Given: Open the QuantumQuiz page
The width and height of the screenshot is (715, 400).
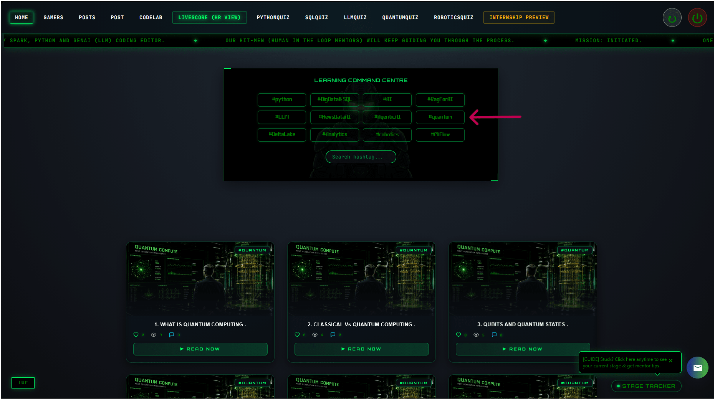Looking at the screenshot, I should tap(400, 18).
